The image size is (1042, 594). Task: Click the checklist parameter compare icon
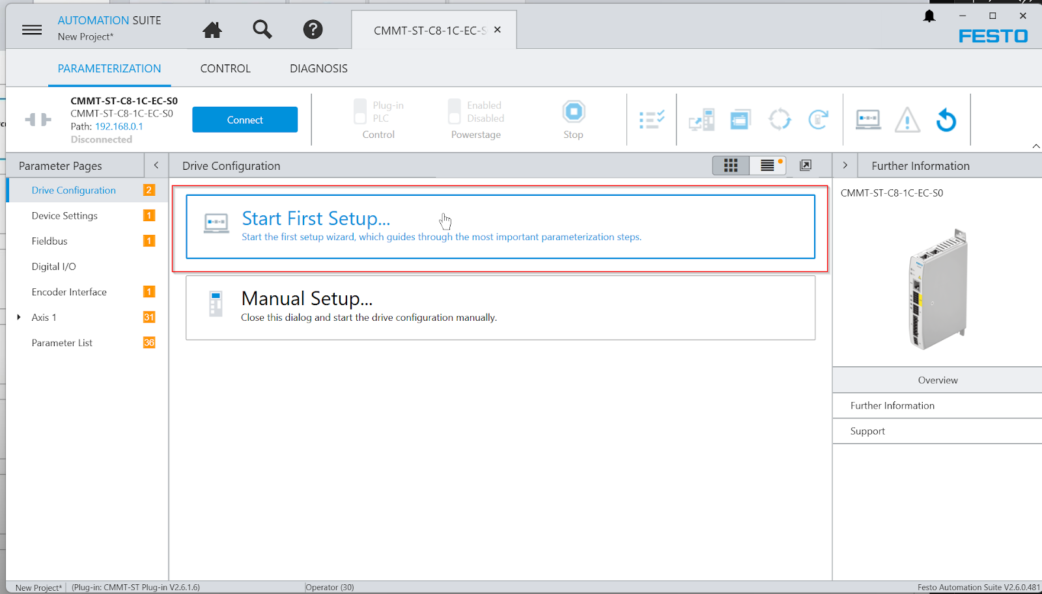point(652,120)
